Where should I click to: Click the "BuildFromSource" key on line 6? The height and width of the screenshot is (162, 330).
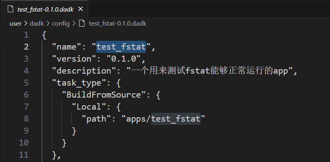click(x=104, y=95)
